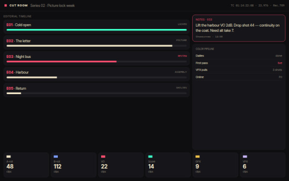Click the COLOR PIPELINE panel heading

(205, 49)
